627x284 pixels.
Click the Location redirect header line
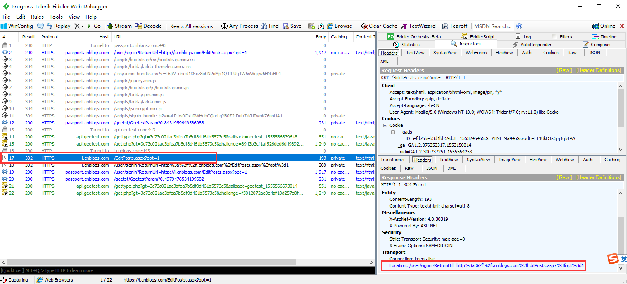[x=487, y=265]
